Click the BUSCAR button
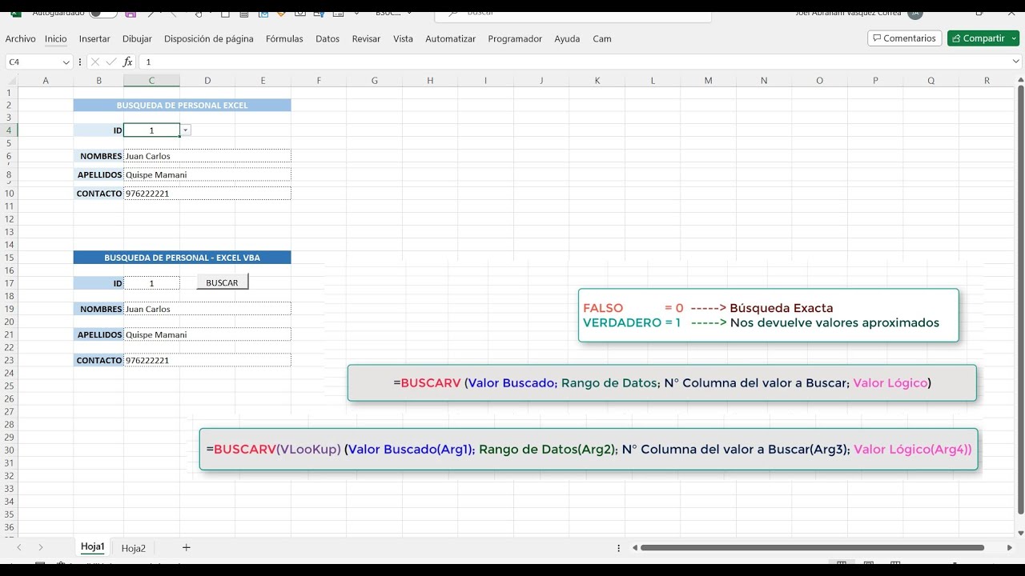Image resolution: width=1025 pixels, height=576 pixels. (x=223, y=282)
